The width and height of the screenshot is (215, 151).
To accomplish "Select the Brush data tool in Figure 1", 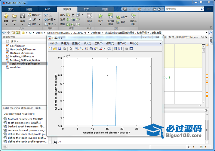I will tap(101, 49).
